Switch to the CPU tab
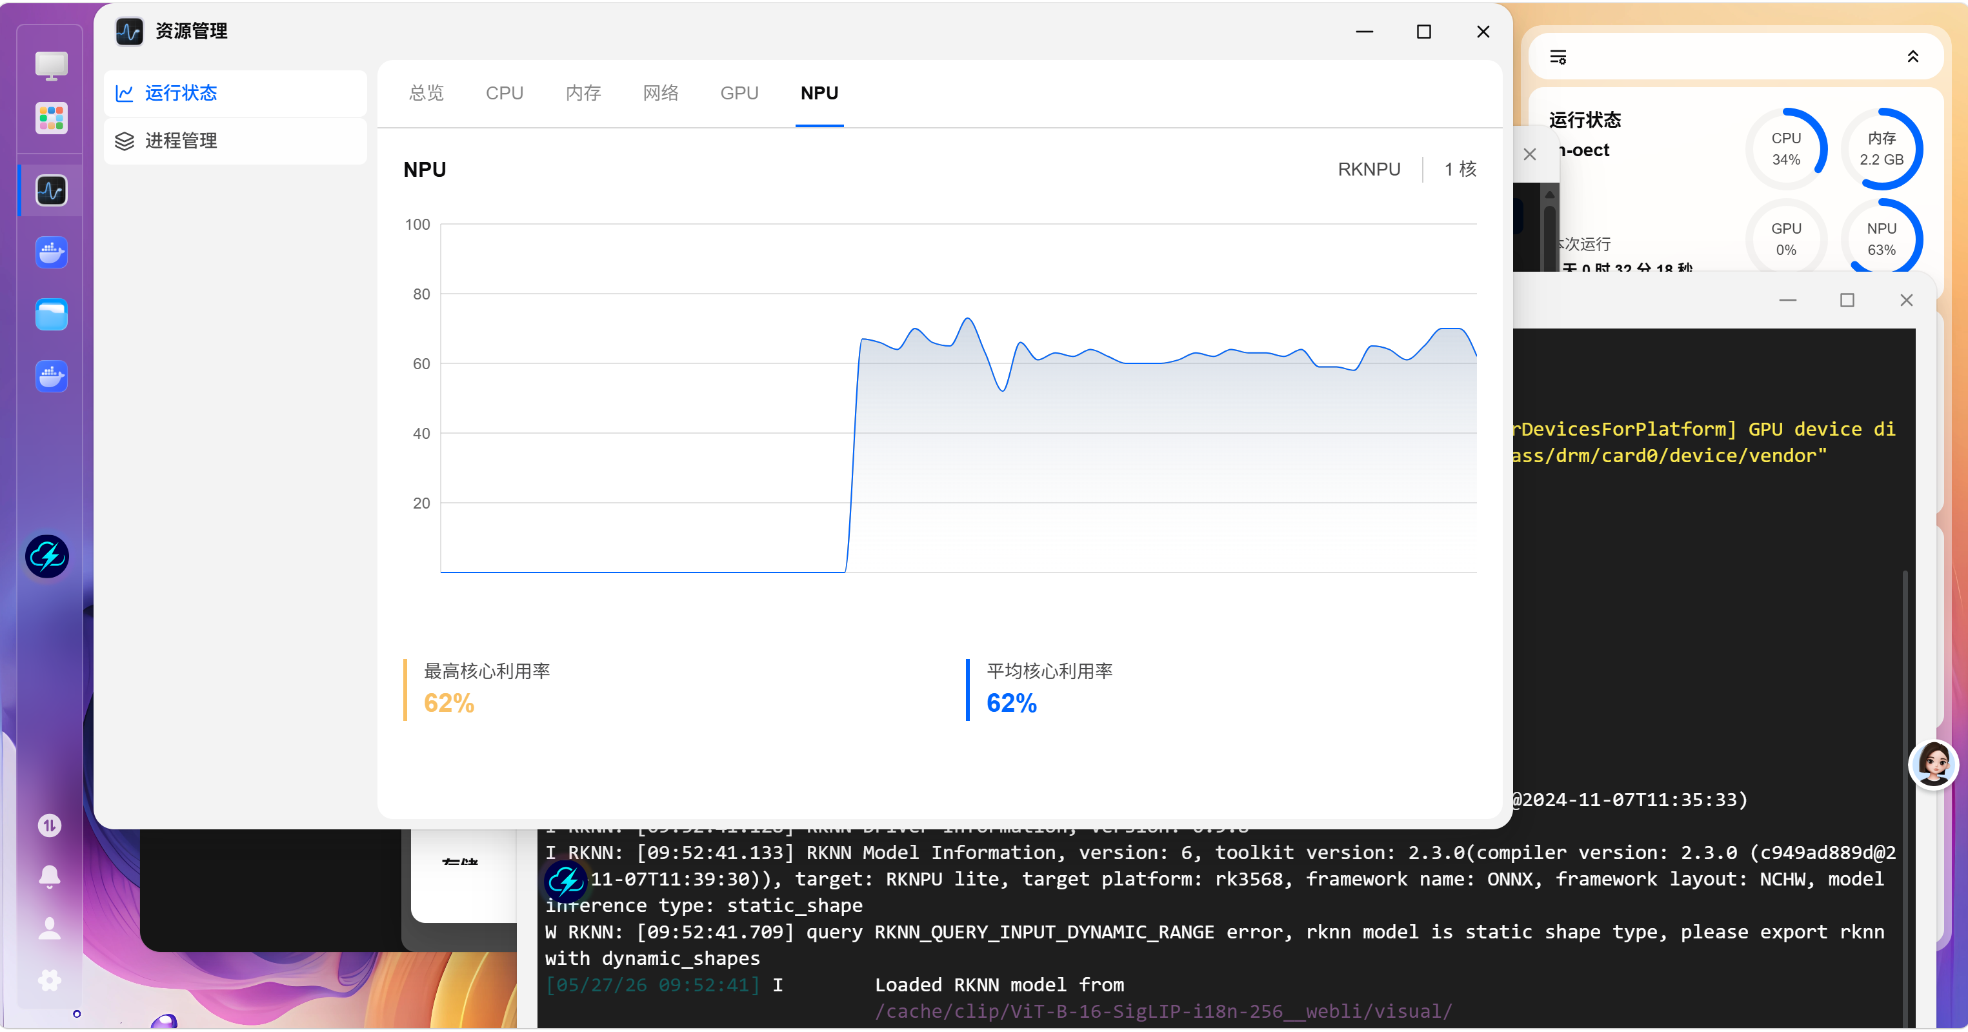Viewport: 1968px width, 1032px height. pyautogui.click(x=504, y=94)
